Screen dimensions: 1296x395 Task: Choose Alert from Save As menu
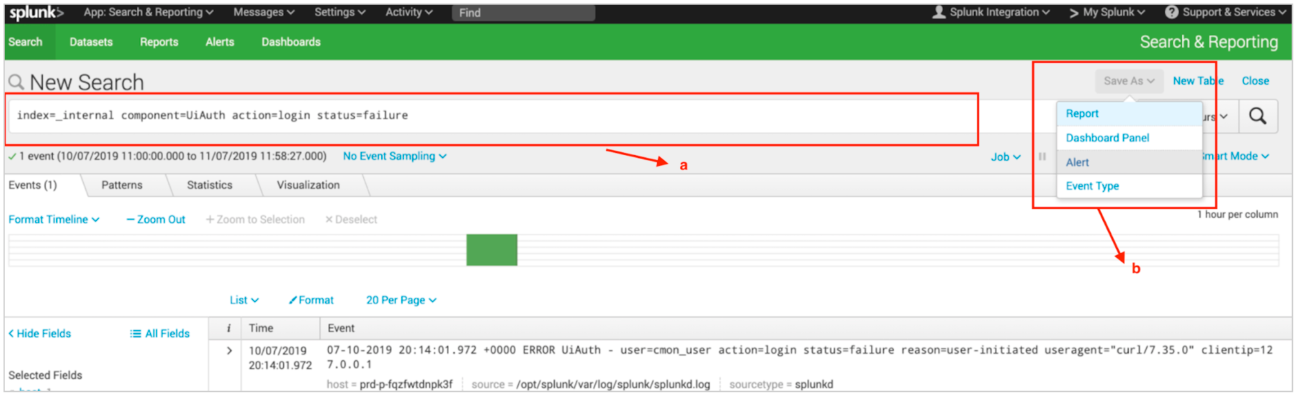click(x=1129, y=162)
